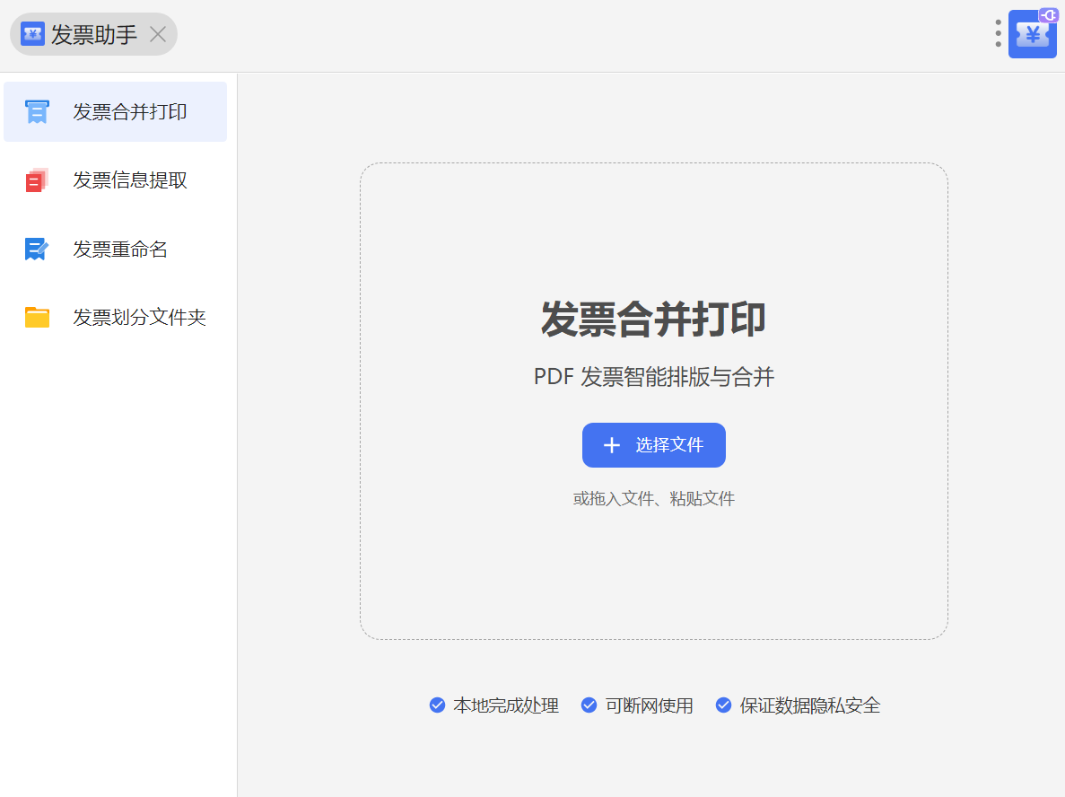Click the checkmark beside 保证数据隐私安全
Screen dimensions: 1065x797
723,705
